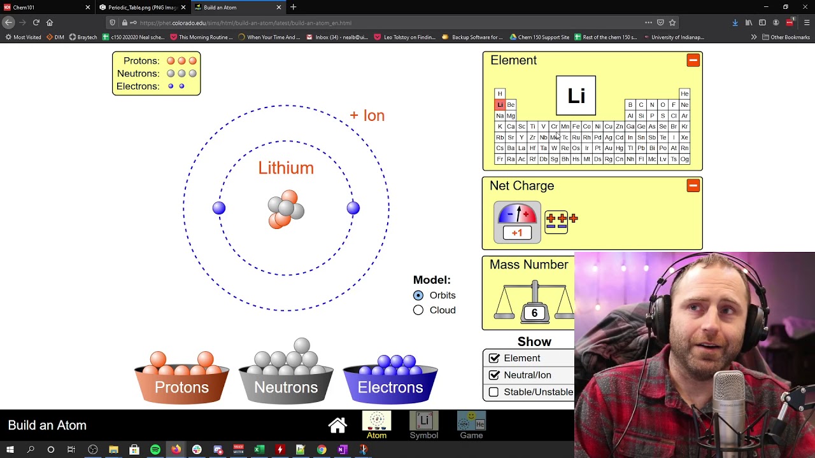The image size is (815, 458).
Task: Switch to the Periodic_Table.png tab
Action: 143,8
